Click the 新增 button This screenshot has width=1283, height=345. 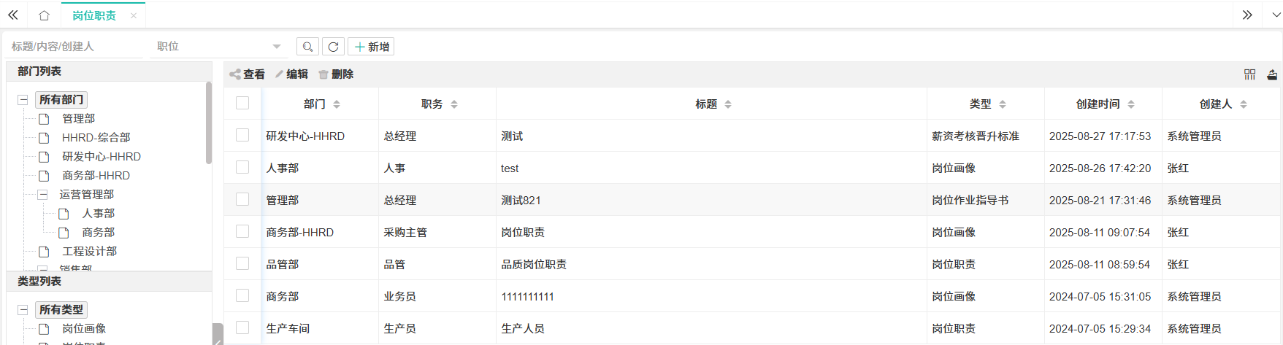[371, 47]
